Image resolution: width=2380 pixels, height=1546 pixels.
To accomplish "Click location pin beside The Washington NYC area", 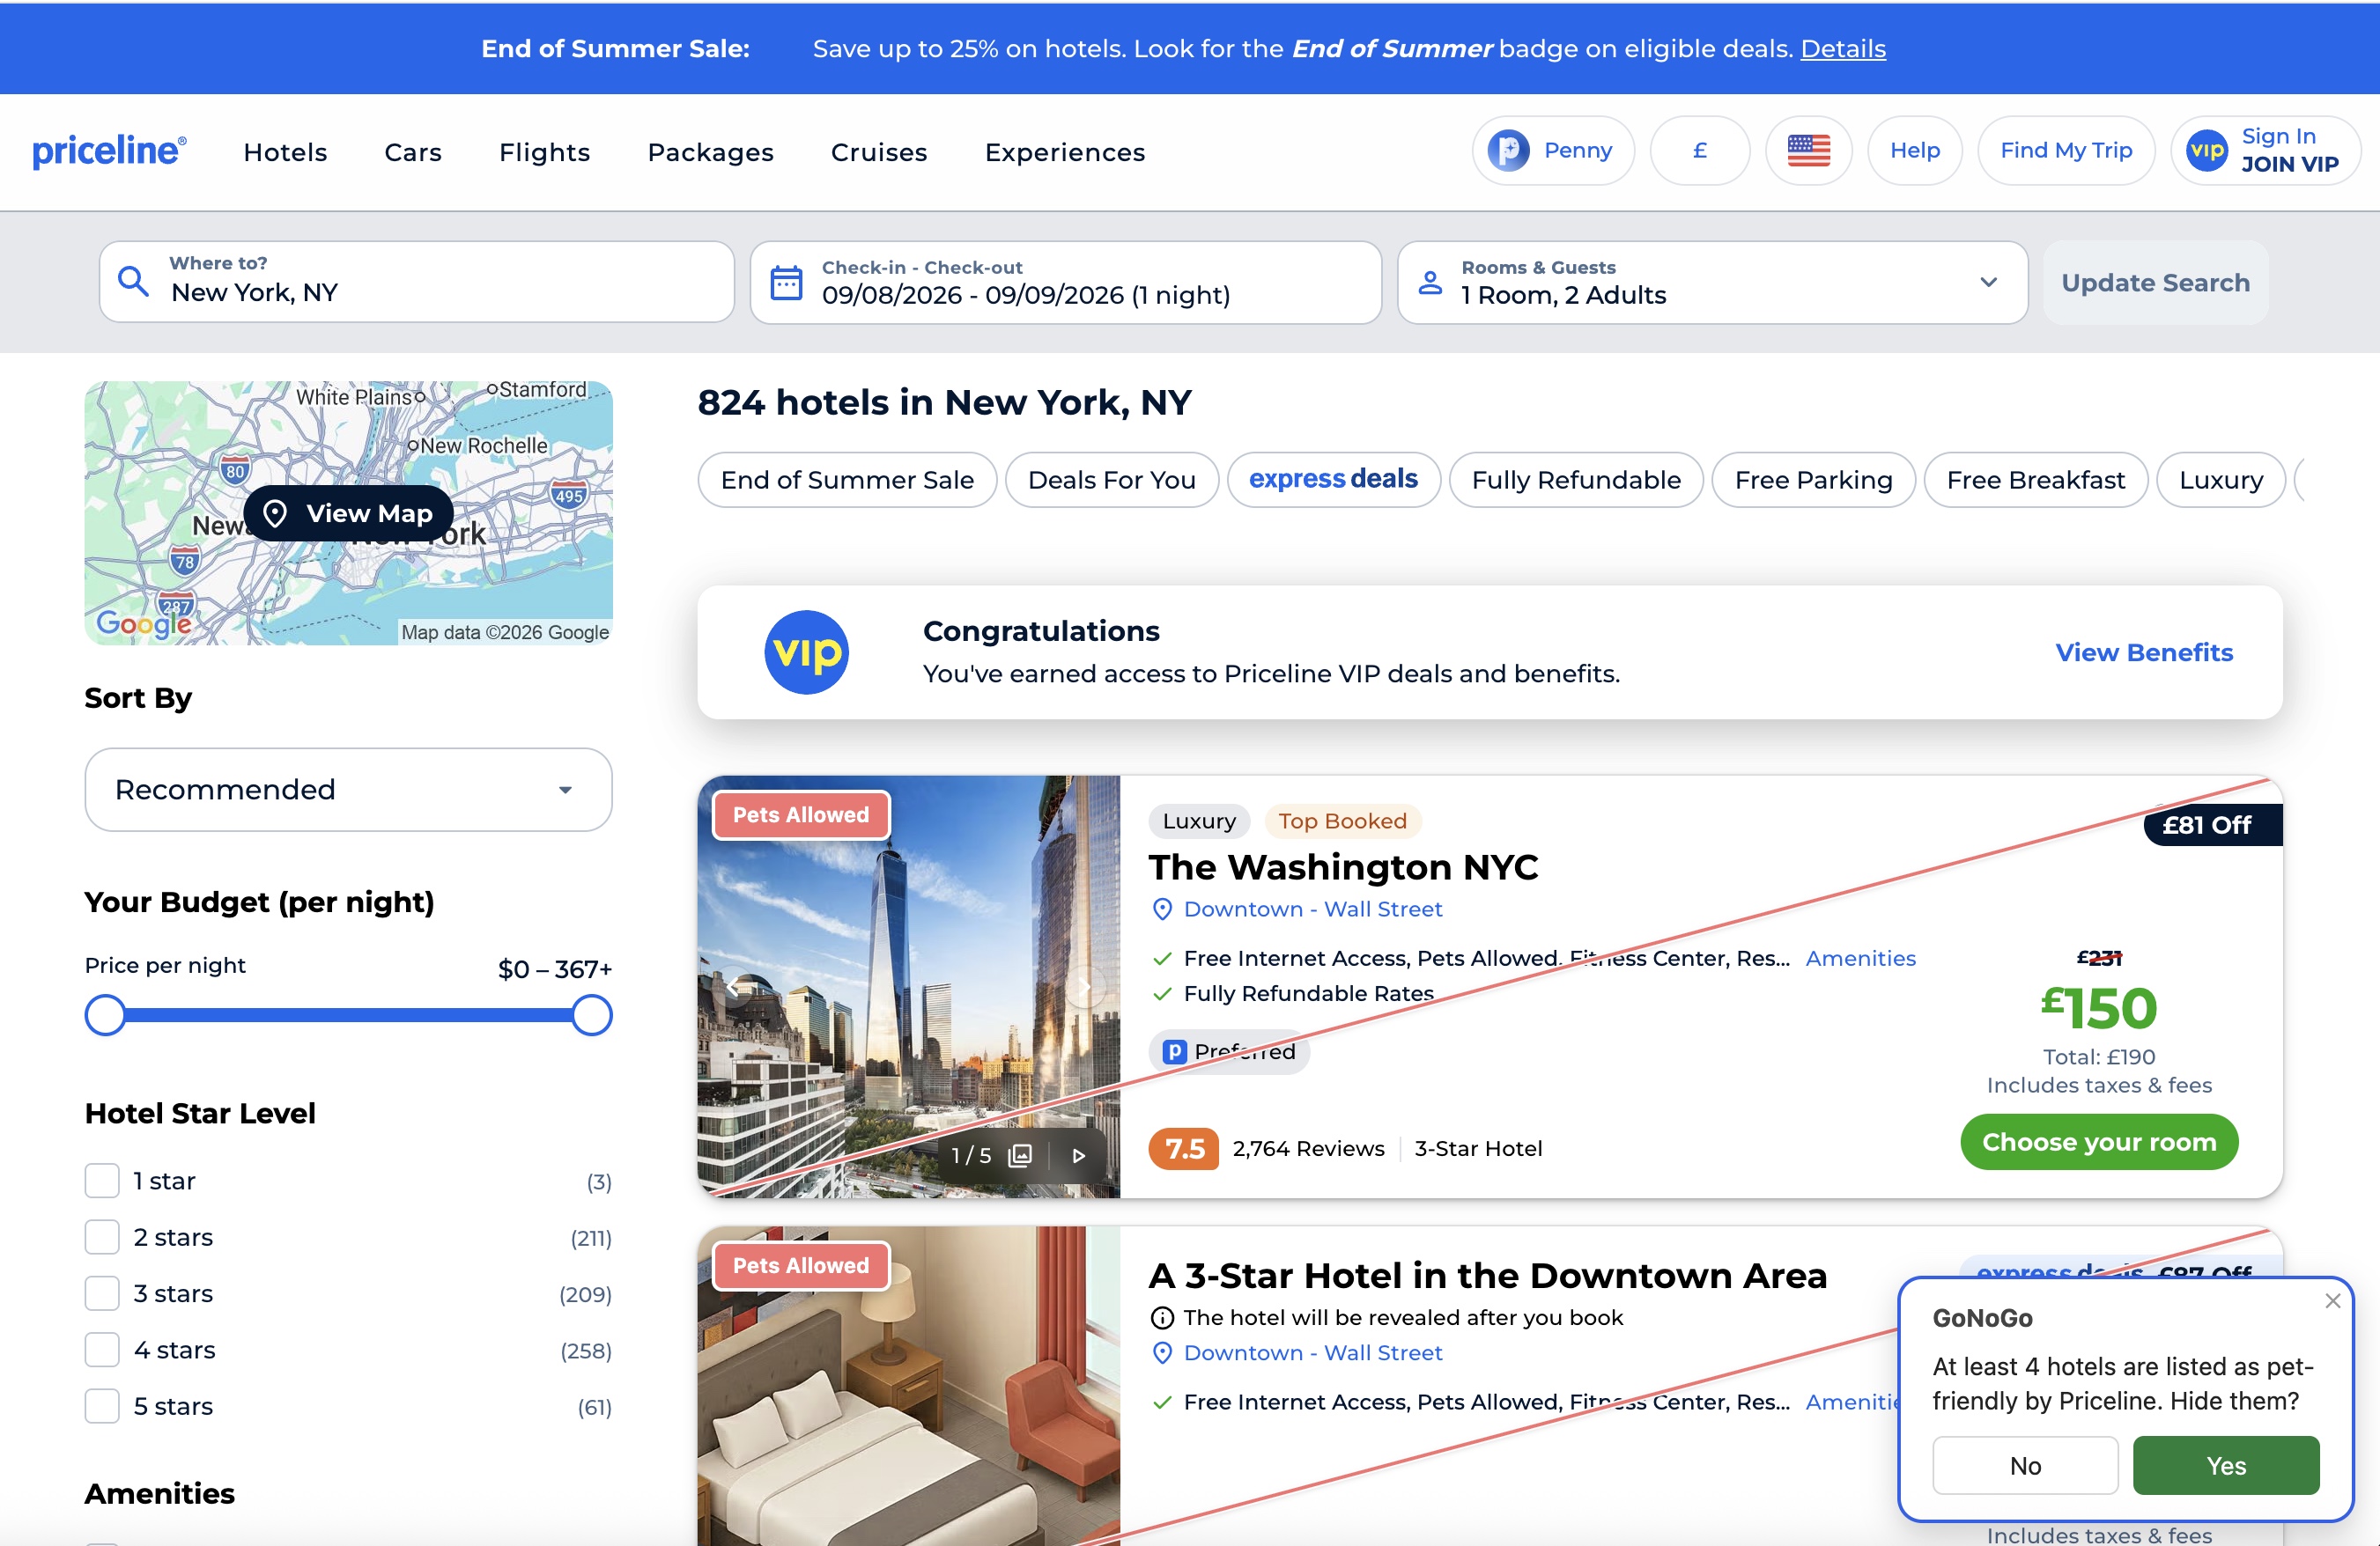I will click(1162, 909).
